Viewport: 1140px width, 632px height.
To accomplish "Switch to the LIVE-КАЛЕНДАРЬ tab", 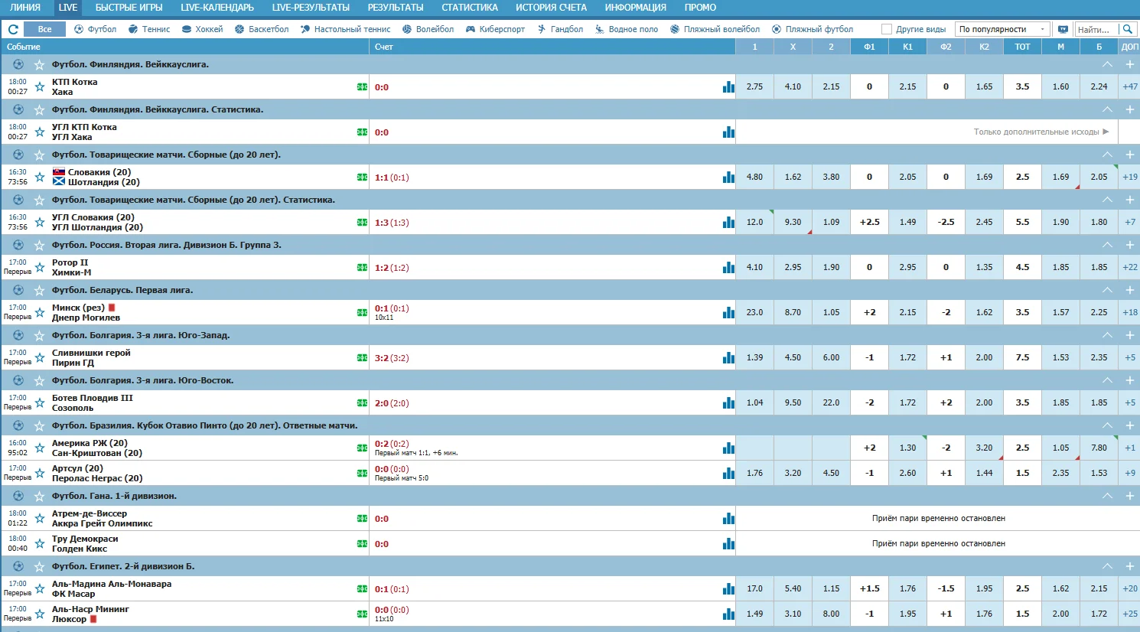I will (217, 8).
